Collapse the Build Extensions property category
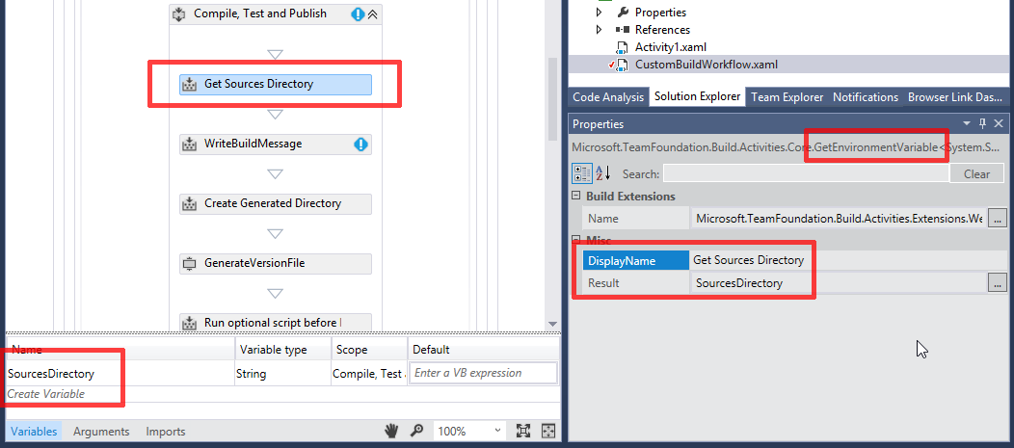1014x448 pixels. [576, 197]
